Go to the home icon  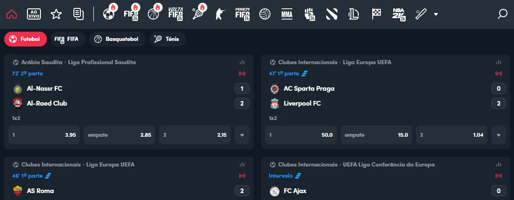pos(12,14)
